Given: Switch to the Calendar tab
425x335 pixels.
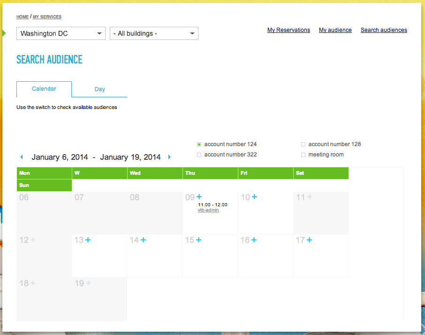Looking at the screenshot, I should tap(44, 89).
